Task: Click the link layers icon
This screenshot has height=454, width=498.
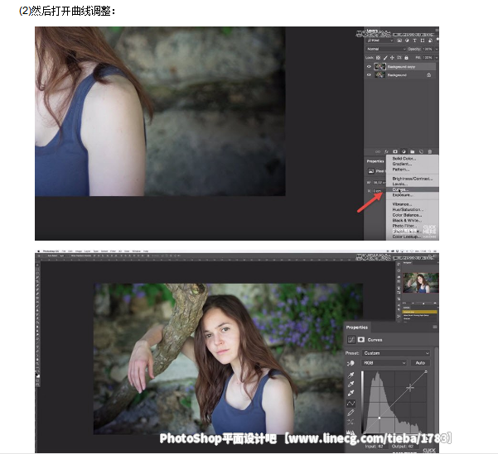Action: click(x=378, y=152)
